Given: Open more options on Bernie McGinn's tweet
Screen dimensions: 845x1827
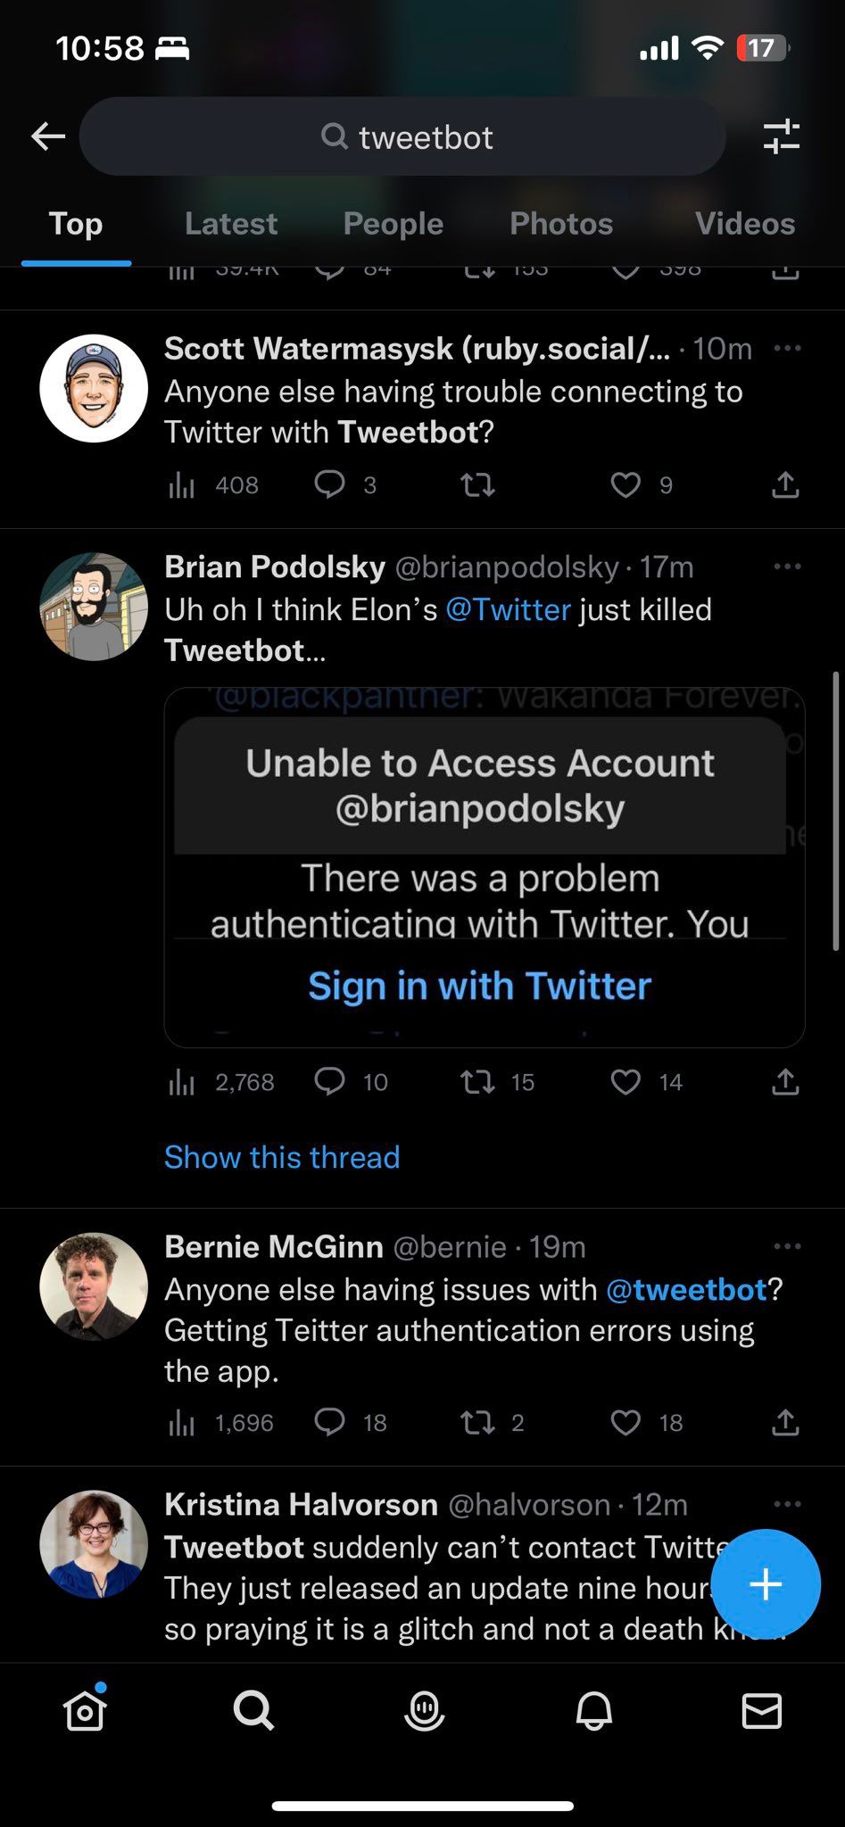Looking at the screenshot, I should (787, 1246).
